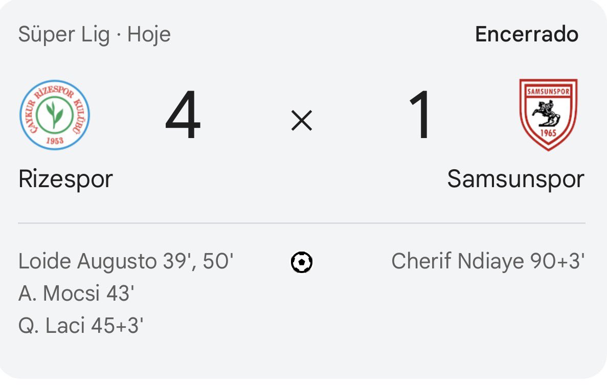Click the × separator between scores

(x=302, y=121)
